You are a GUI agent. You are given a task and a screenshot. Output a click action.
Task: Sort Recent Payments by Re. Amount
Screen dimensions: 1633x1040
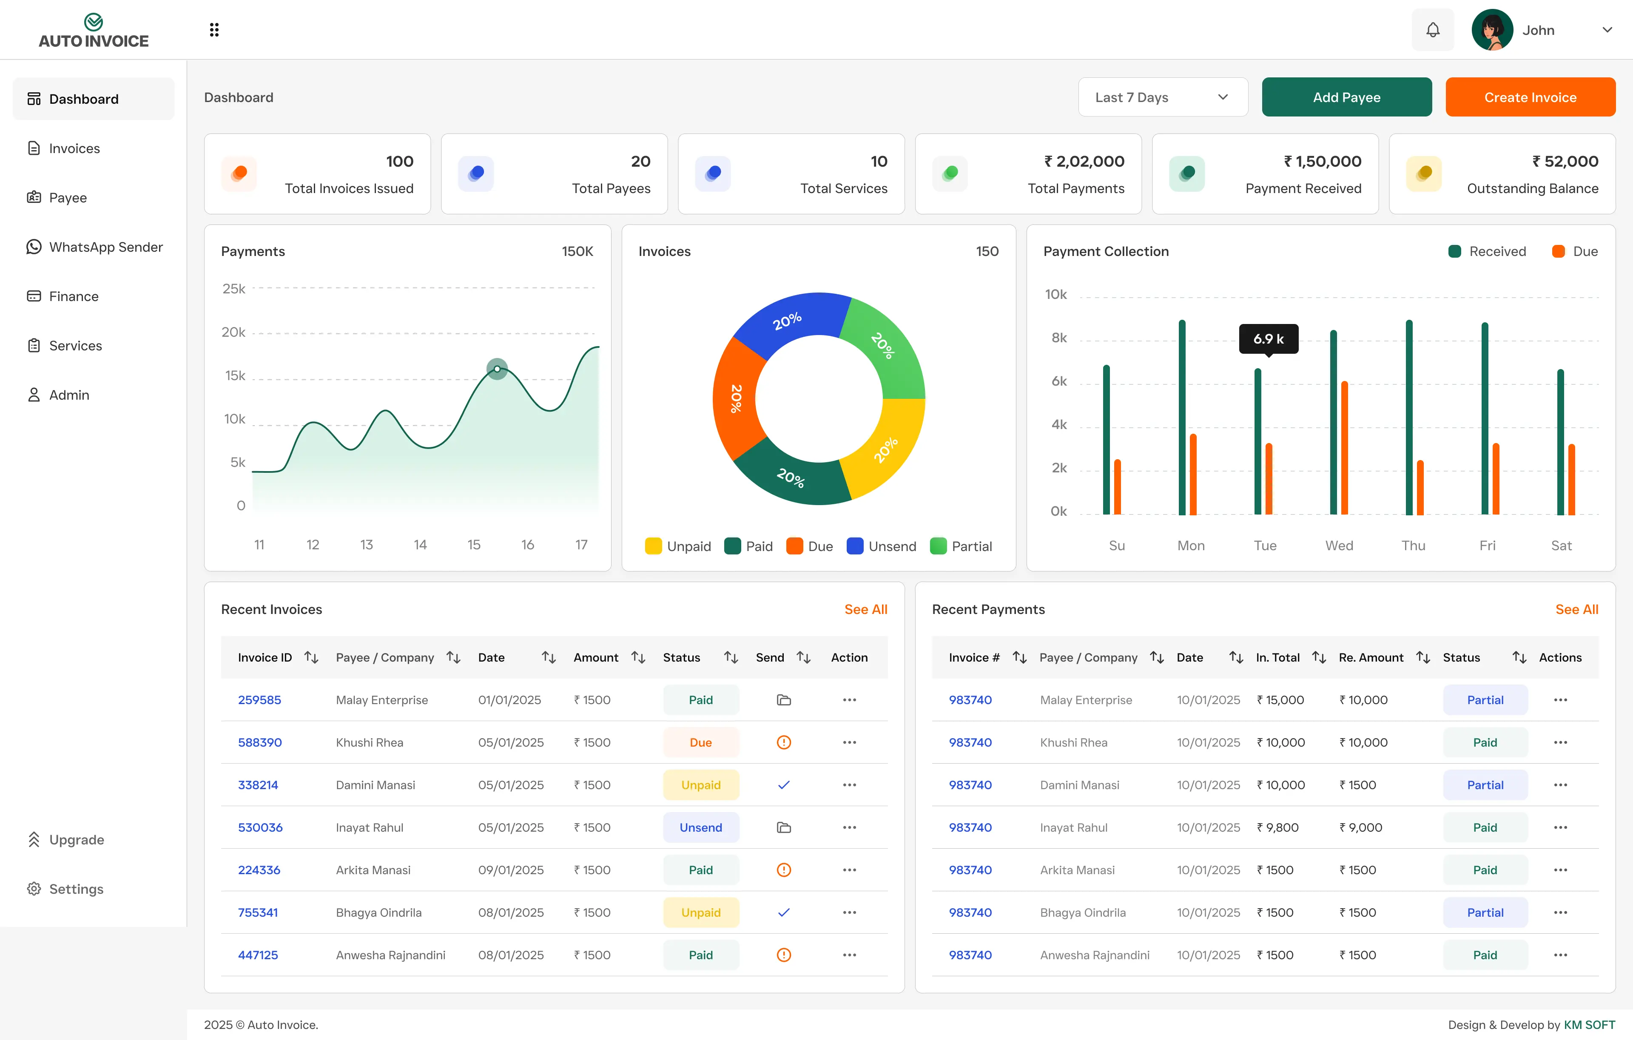click(1423, 658)
